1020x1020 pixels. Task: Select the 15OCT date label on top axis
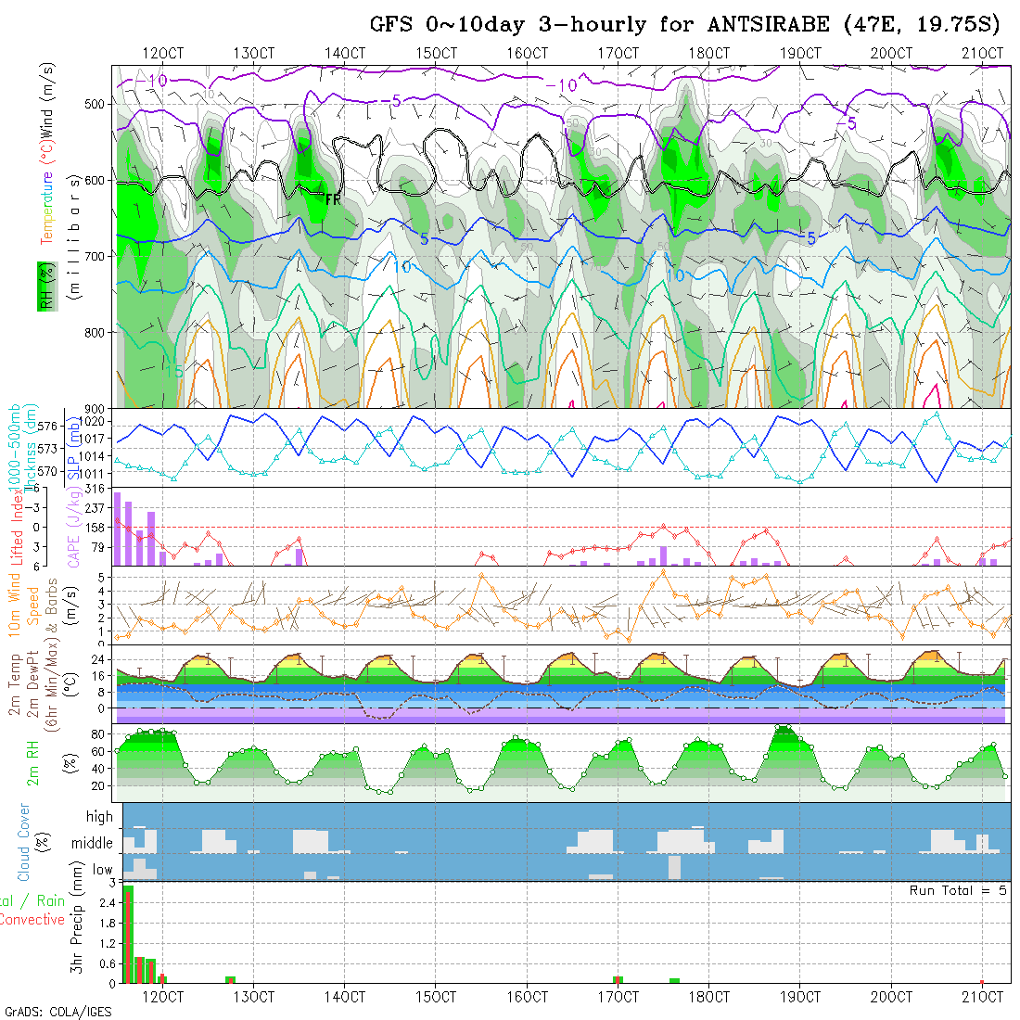point(436,53)
